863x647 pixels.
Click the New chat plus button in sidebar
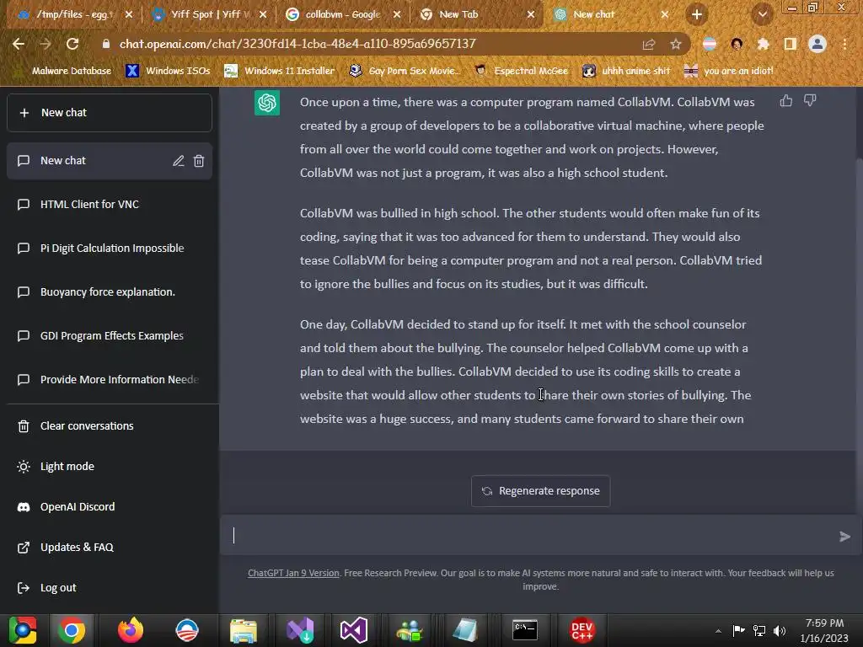109,113
